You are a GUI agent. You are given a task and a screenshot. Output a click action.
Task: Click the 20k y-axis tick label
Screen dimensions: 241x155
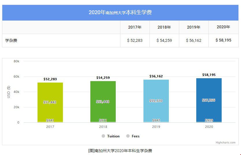point(16,107)
